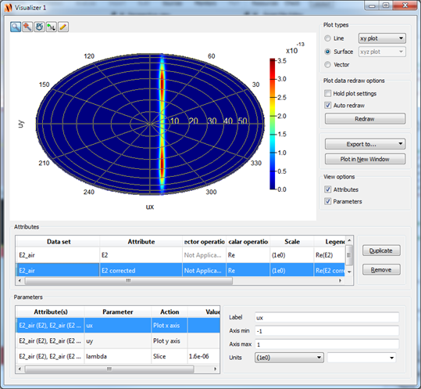Uncheck the Auto redraw checkbox
The height and width of the screenshot is (389, 421).
[x=327, y=105]
